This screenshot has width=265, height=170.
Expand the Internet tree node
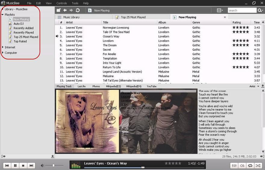[3, 47]
